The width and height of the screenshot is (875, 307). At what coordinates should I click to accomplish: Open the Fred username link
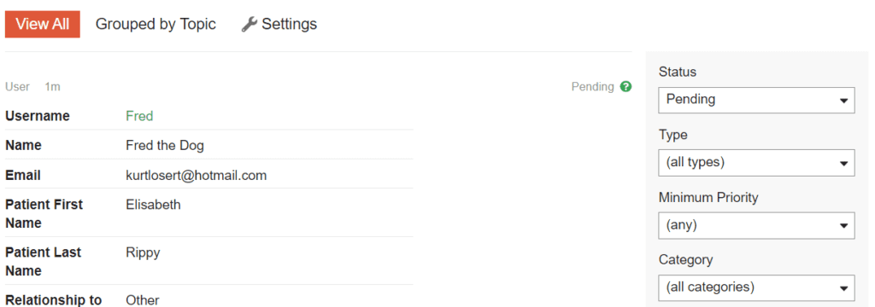139,116
